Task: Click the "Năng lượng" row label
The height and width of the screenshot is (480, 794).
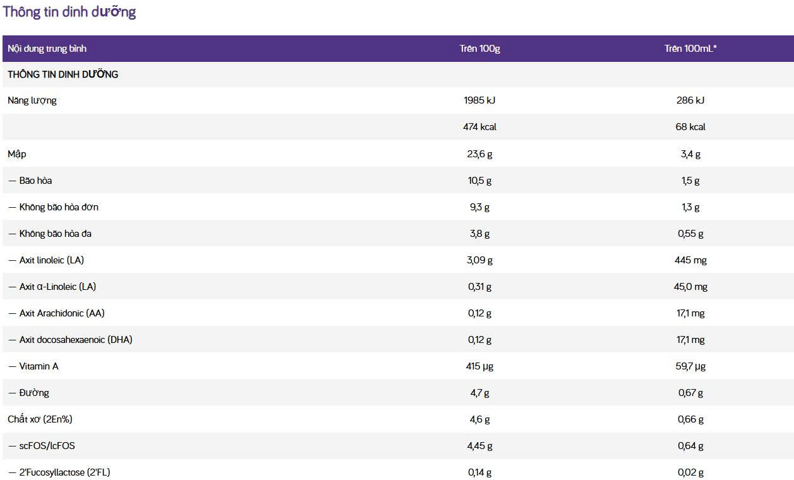Action: [32, 100]
